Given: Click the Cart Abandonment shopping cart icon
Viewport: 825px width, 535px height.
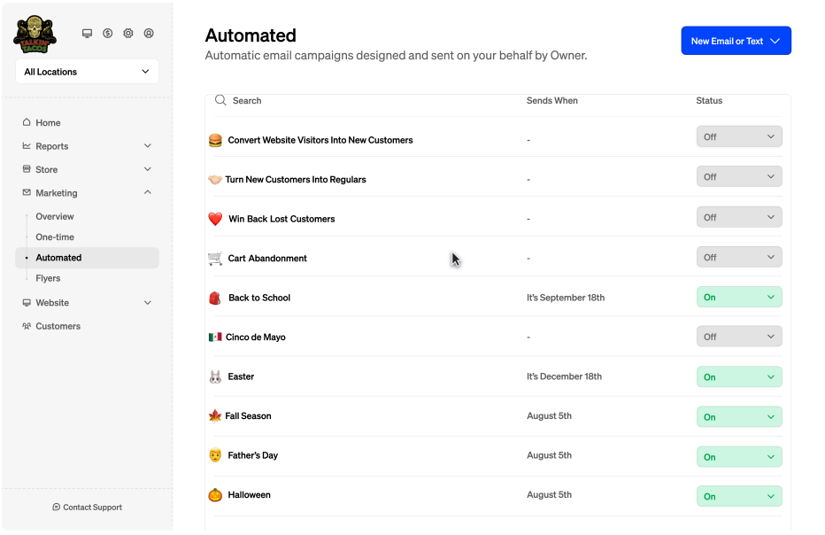Looking at the screenshot, I should (x=215, y=258).
